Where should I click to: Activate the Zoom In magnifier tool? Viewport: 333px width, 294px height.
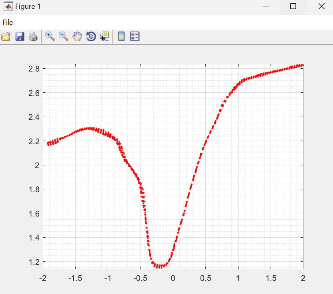coord(50,37)
